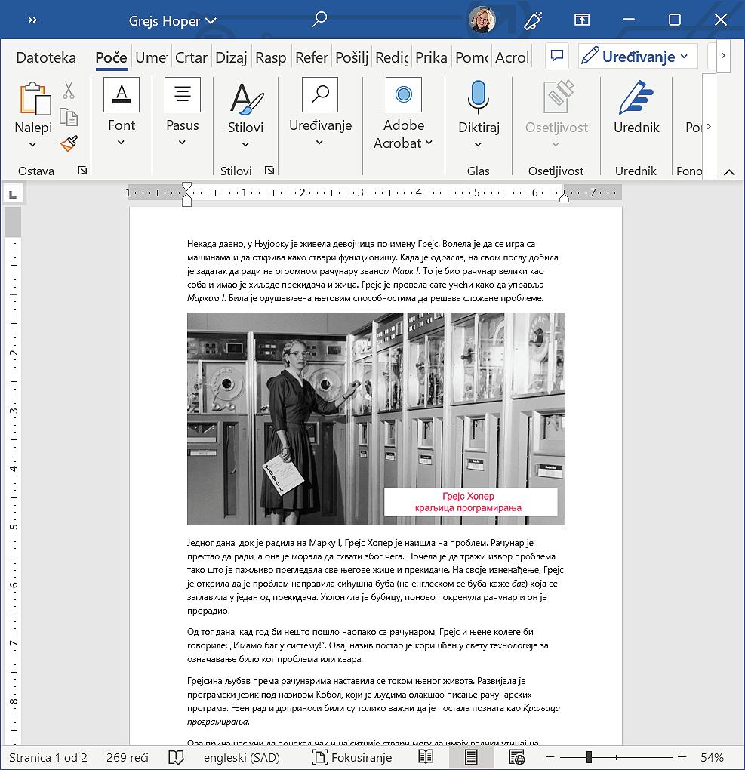This screenshot has height=770, width=745.
Task: Open the Grejs Hoper document title dropdown
Action: tap(172, 20)
